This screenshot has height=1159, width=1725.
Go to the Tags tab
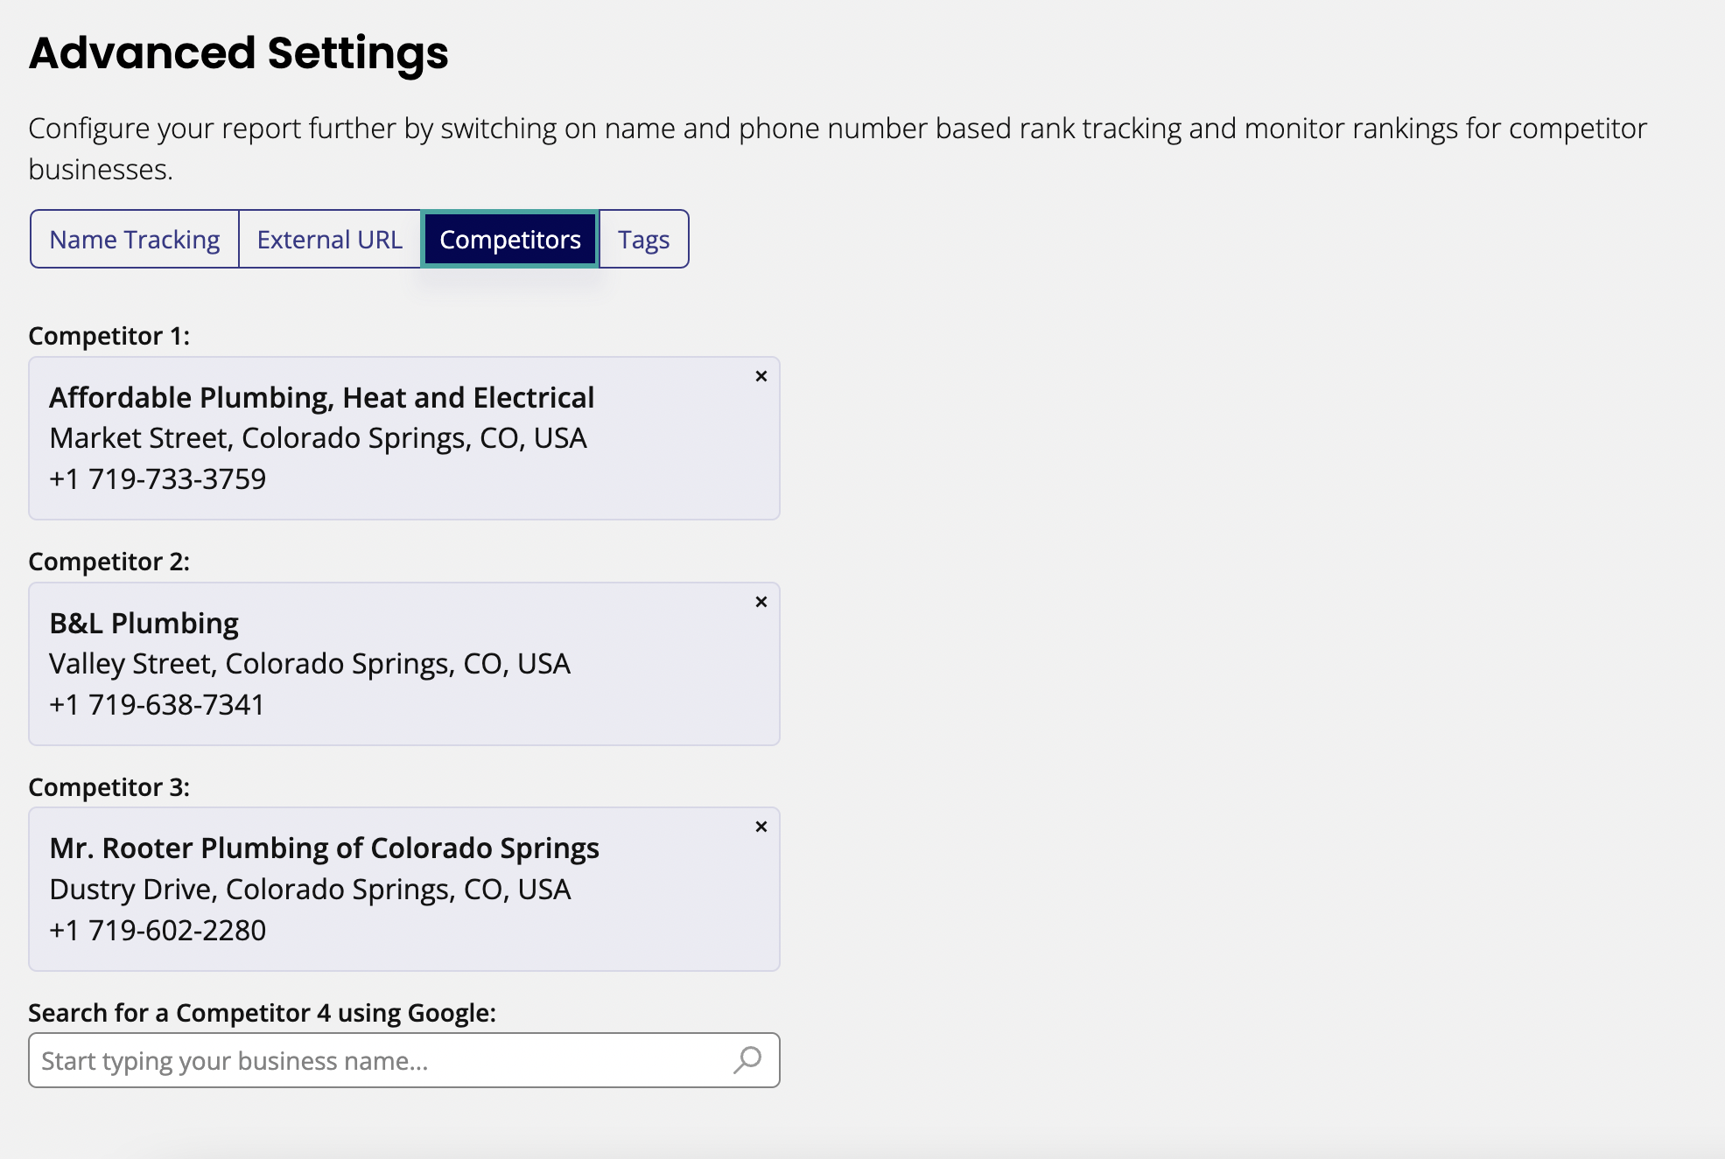click(644, 239)
